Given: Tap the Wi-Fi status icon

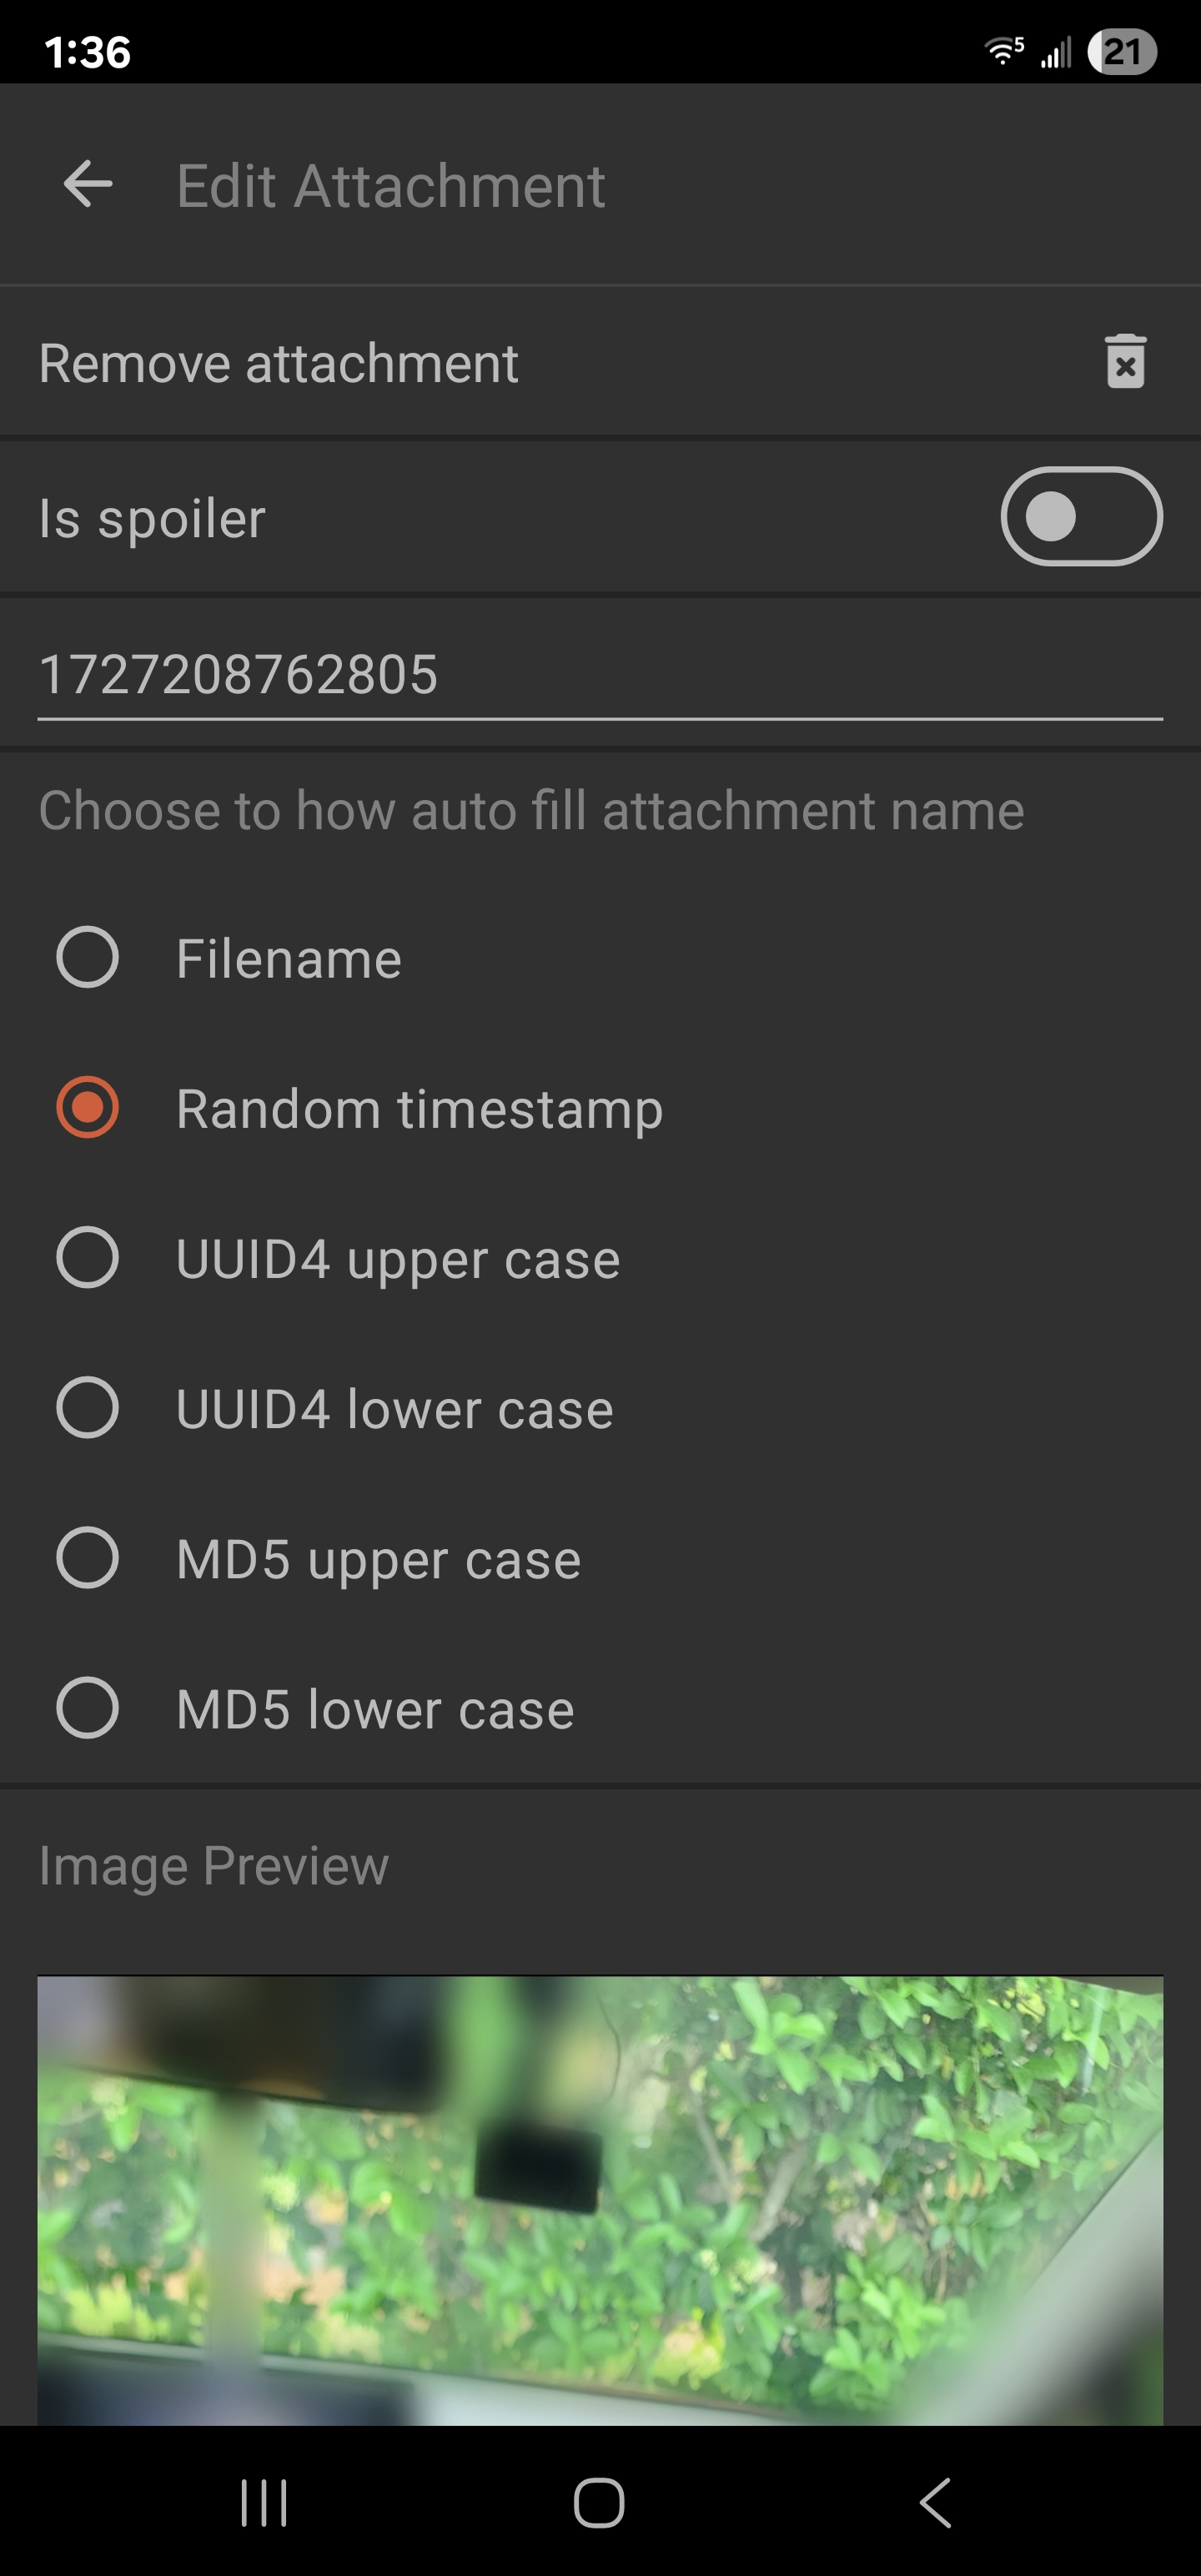Looking at the screenshot, I should [1003, 51].
